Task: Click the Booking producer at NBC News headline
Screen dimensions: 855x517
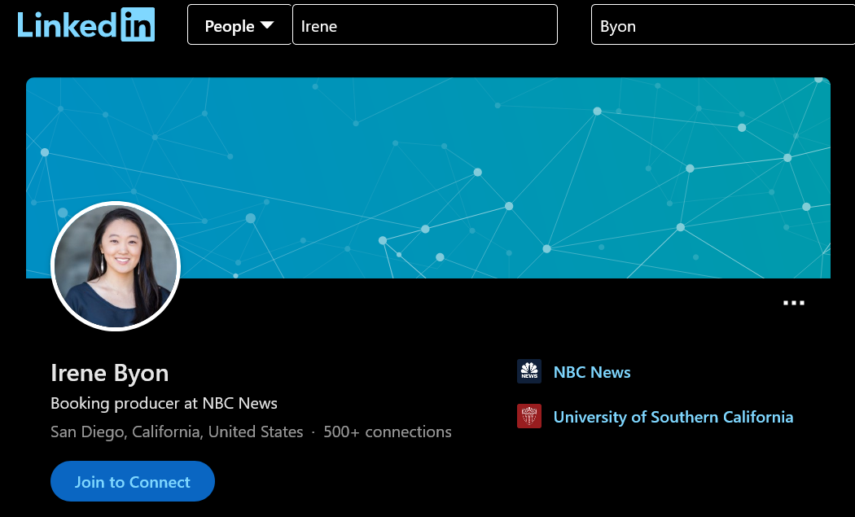Action: 164,403
